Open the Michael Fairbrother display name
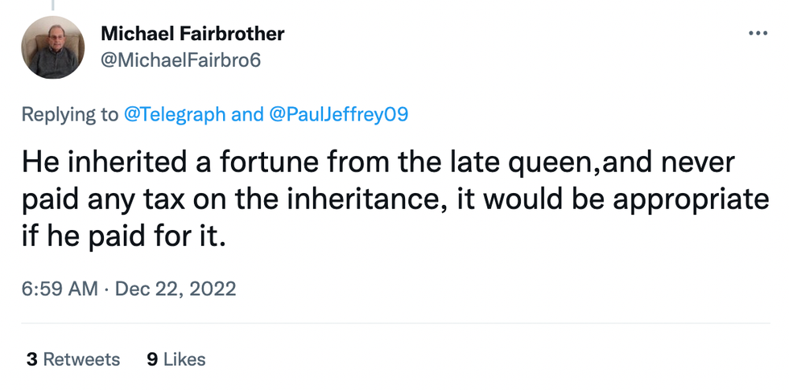 click(x=192, y=35)
